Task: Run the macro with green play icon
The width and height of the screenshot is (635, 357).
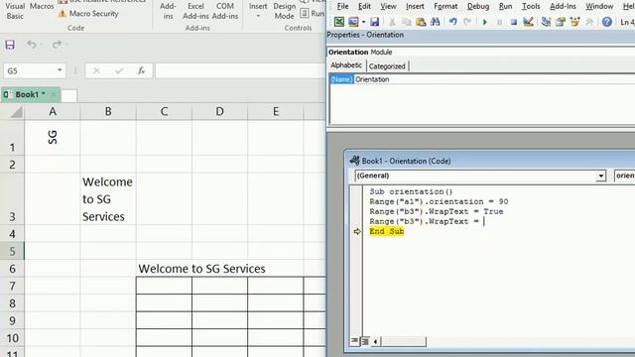Action: point(485,22)
